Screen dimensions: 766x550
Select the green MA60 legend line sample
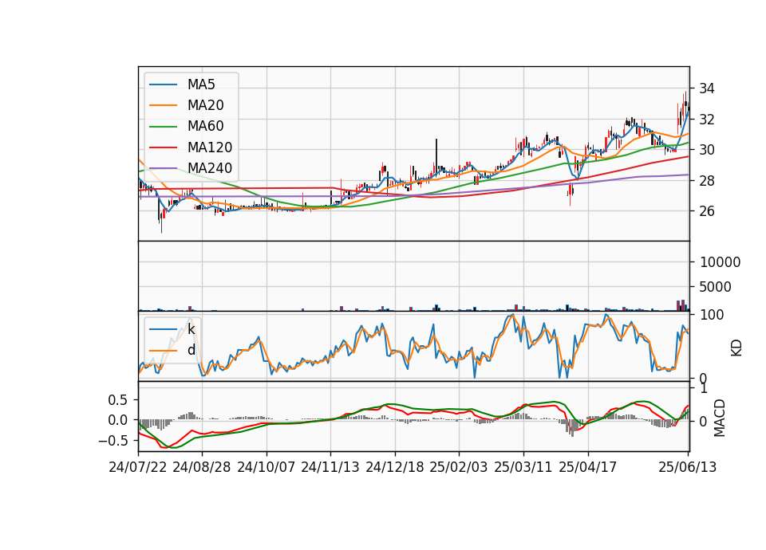pyautogui.click(x=163, y=127)
